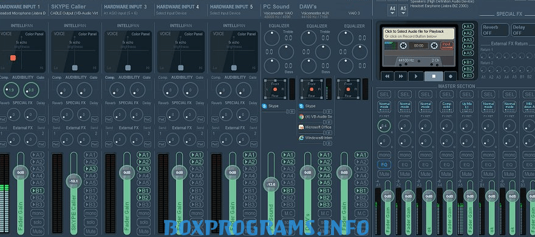Open the A4 output device dropdown
Screen dimensions: 535x237
coord(392,10)
